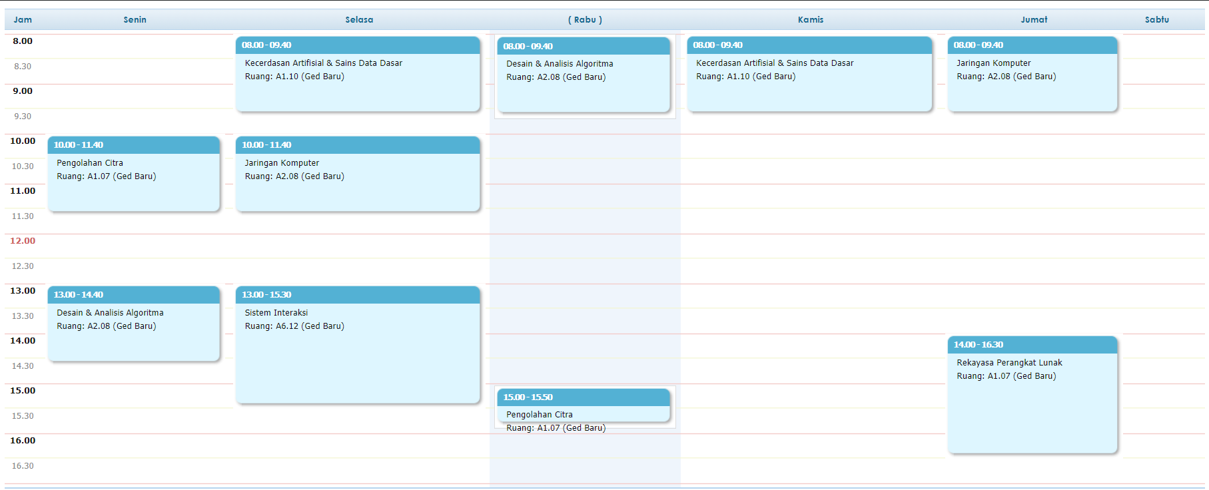Click the highlighted ( Rabu ) header
The image size is (1209, 490).
pos(585,20)
